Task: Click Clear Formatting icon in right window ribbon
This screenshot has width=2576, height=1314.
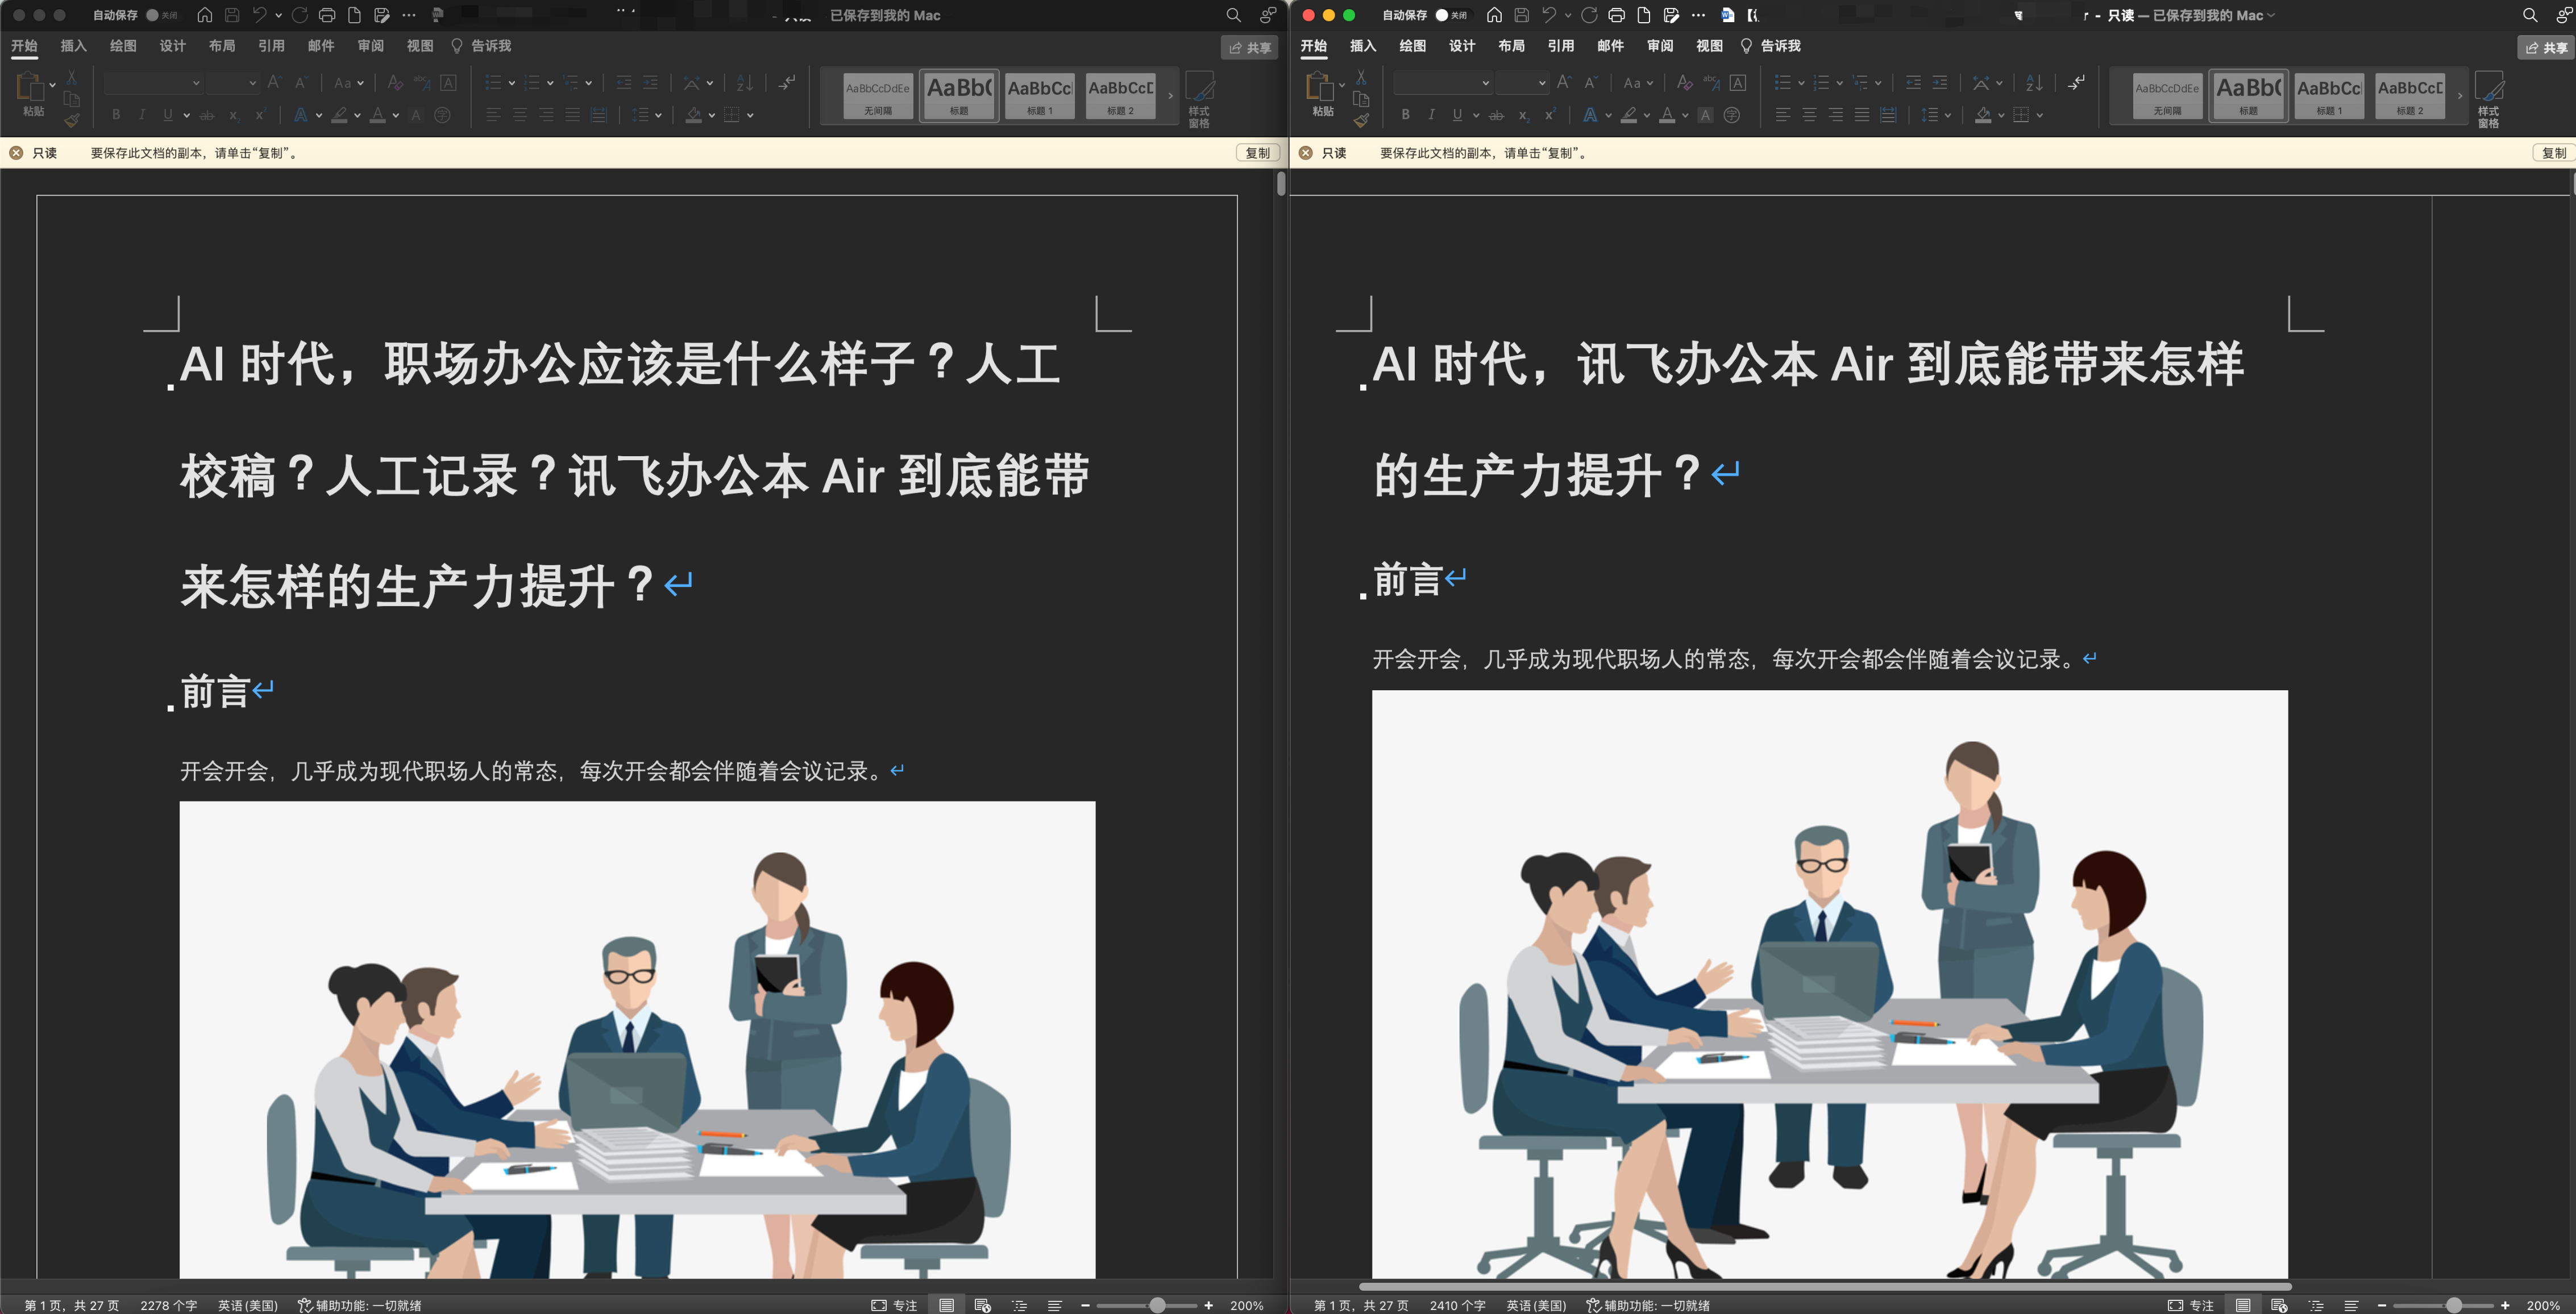Action: (1684, 83)
